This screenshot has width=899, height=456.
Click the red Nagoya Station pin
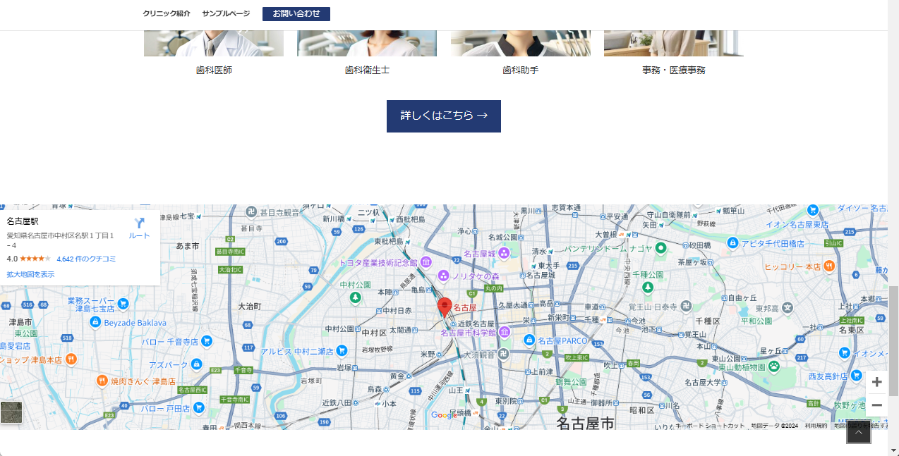pos(445,307)
